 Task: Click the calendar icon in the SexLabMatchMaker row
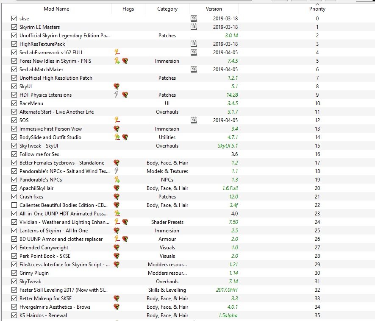(x=194, y=69)
